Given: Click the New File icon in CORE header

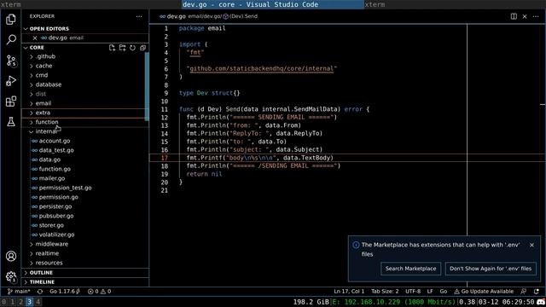Looking at the screenshot, I should click(x=112, y=48).
